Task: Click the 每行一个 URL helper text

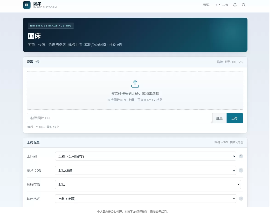Action: pyautogui.click(x=43, y=127)
